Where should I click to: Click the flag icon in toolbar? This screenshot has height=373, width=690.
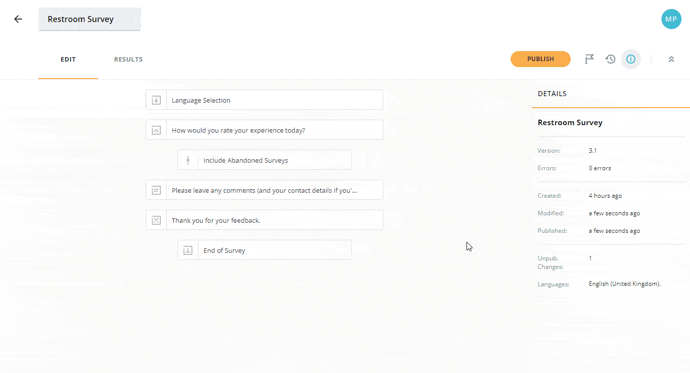point(590,59)
